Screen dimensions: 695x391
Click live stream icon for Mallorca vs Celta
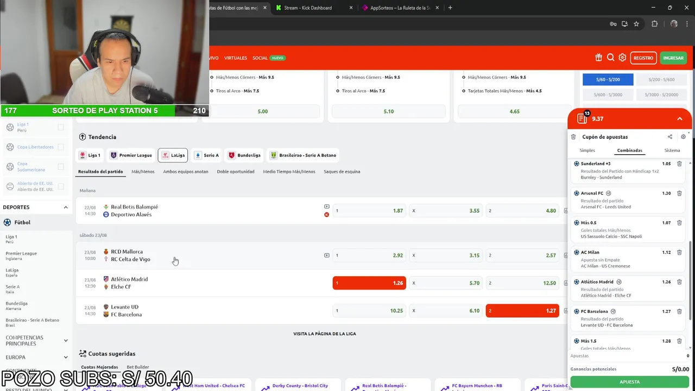(327, 255)
